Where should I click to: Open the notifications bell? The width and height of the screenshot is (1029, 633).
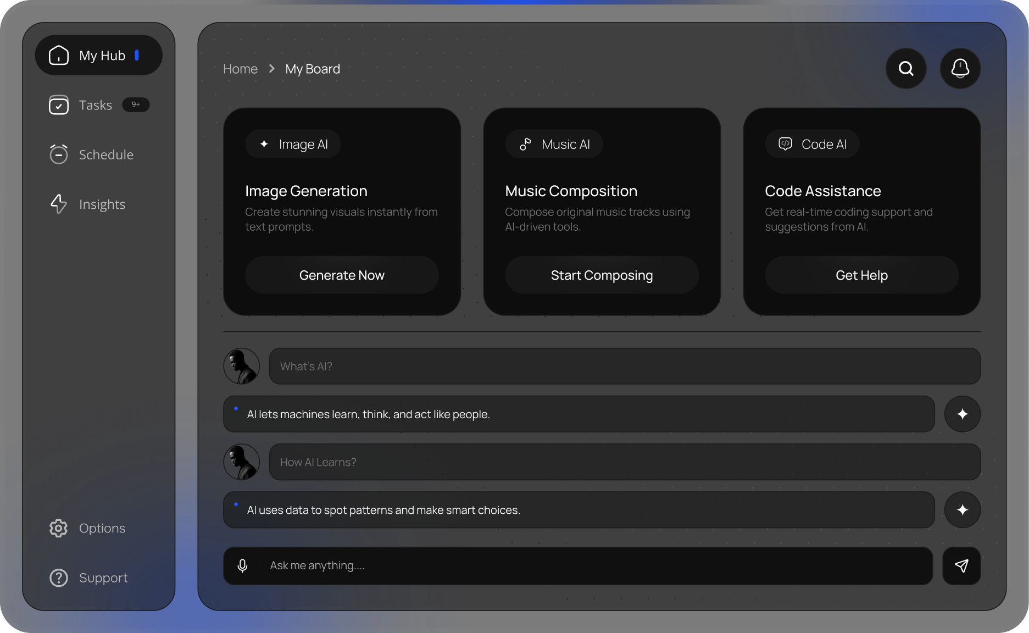tap(960, 68)
